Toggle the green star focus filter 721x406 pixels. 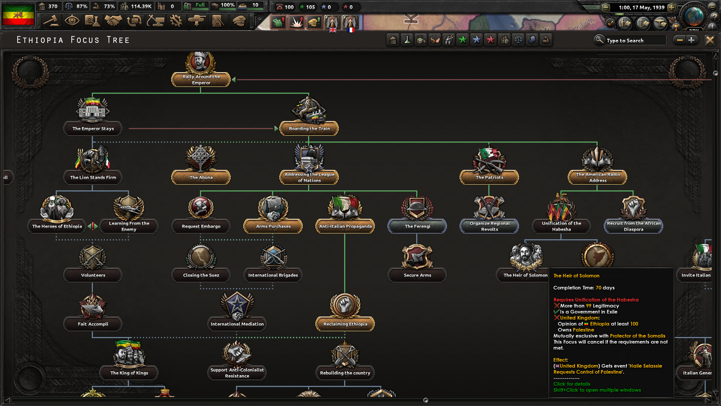462,40
